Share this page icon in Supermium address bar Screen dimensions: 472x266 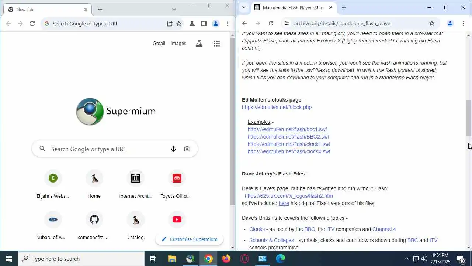tap(170, 24)
